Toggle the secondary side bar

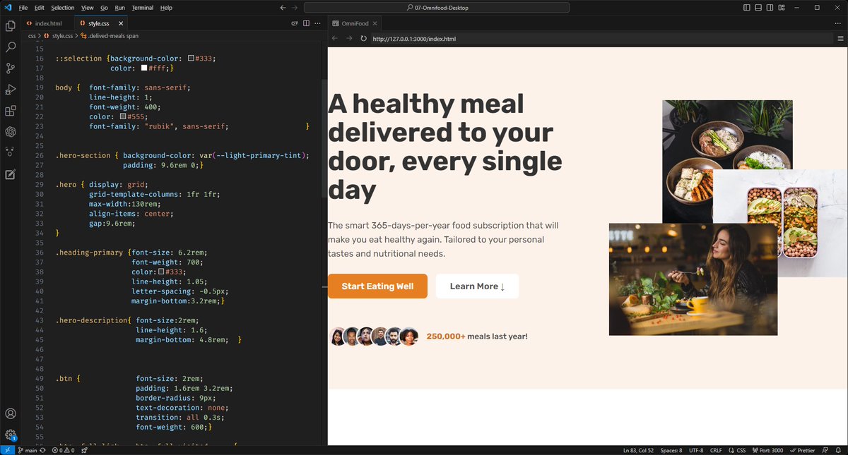(x=771, y=8)
